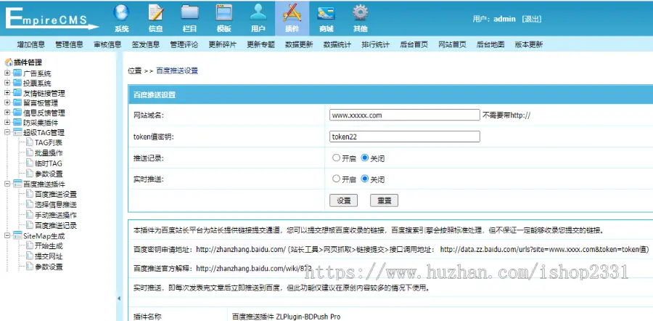Open the 商城 card icon
This screenshot has width=653, height=321.
click(x=326, y=13)
